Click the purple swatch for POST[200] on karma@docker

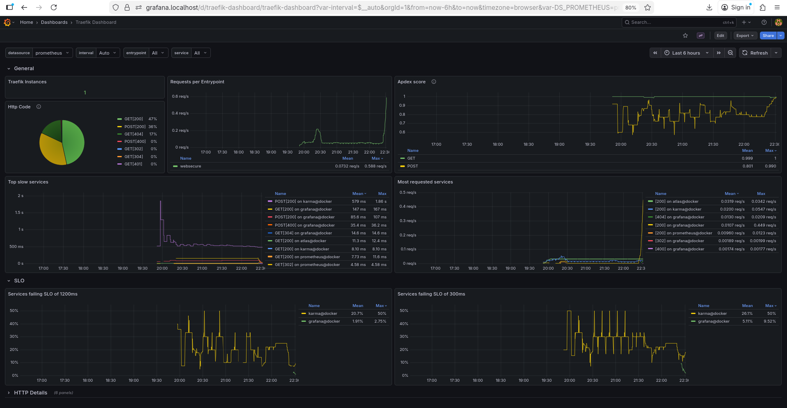270,202
